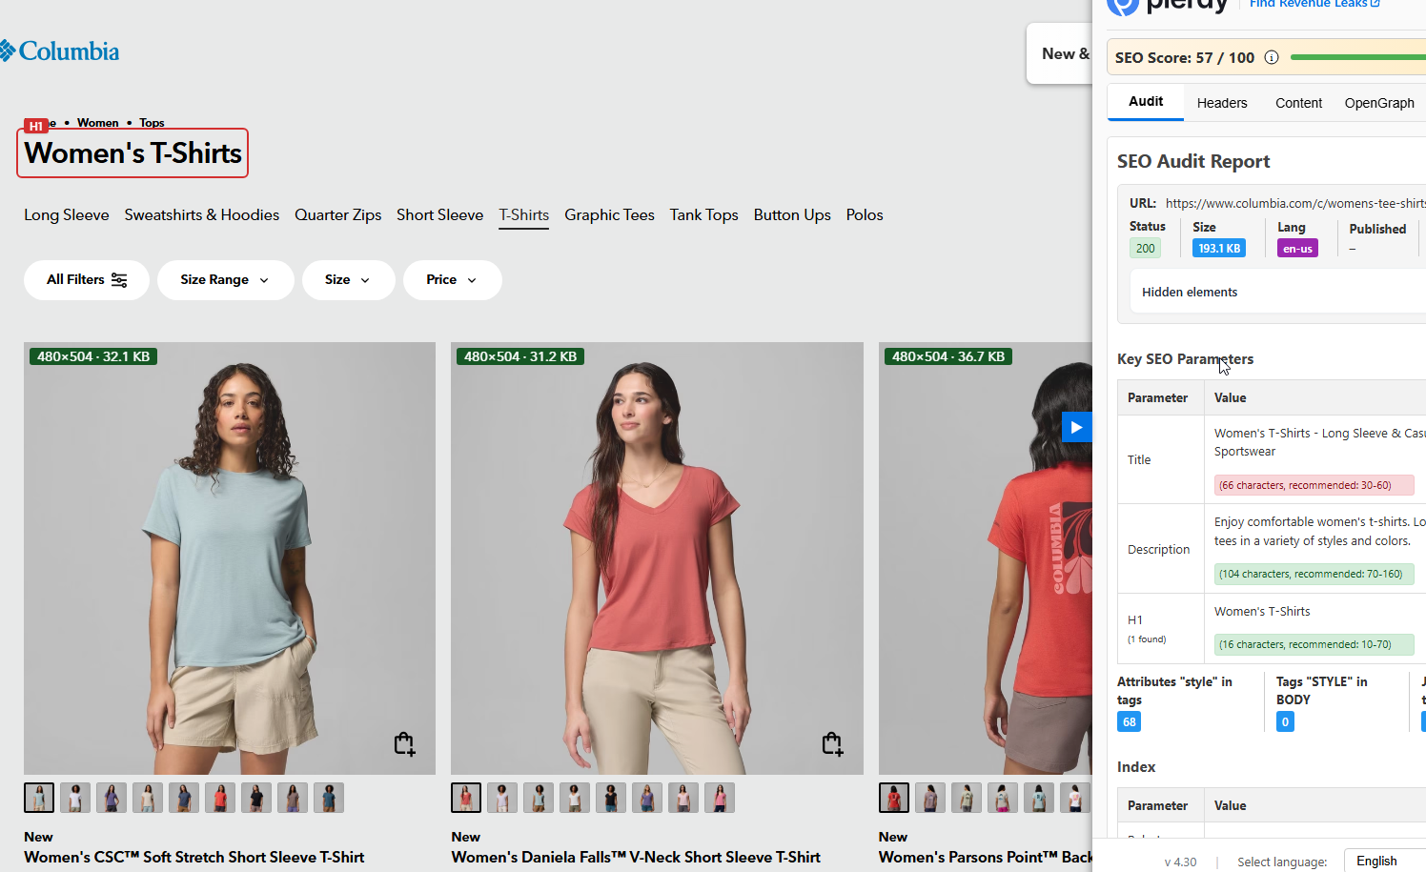Switch to the OpenGraph tab

[x=1379, y=103]
